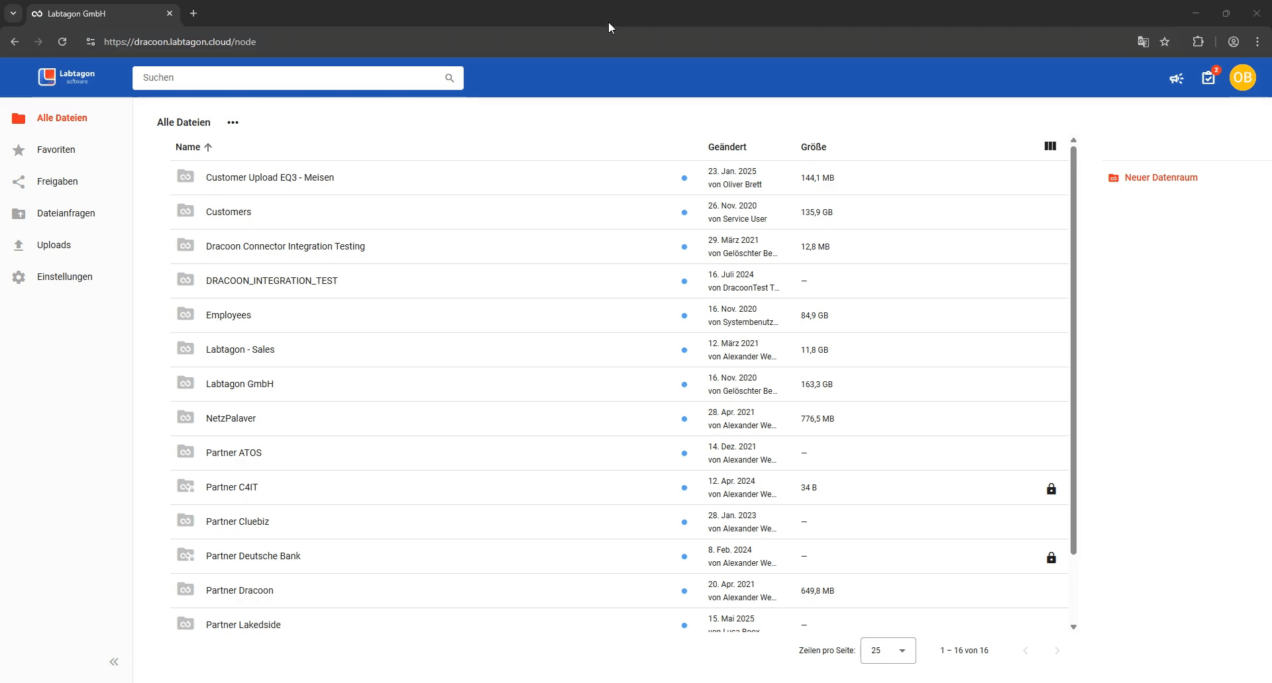Click the file list scrollbar down arrow

(x=1073, y=627)
